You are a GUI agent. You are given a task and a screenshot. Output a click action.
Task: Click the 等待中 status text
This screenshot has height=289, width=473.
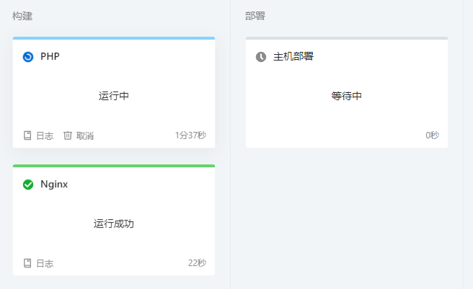point(347,96)
